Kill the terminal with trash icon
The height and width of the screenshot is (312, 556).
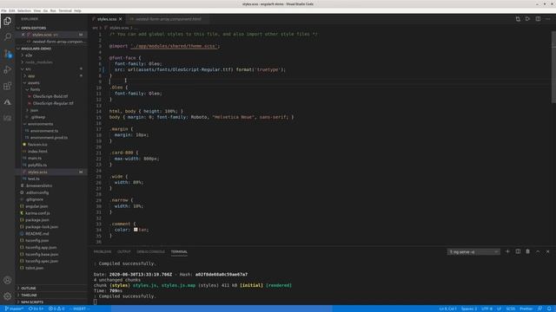tap(527, 251)
